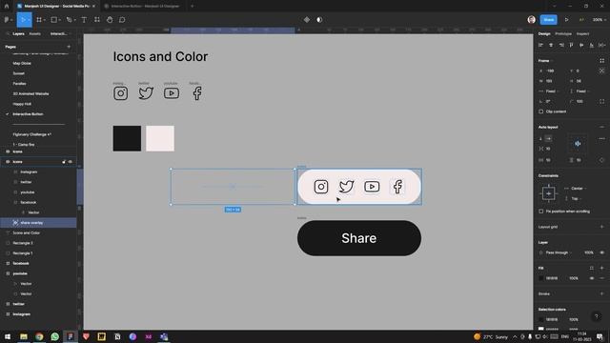Switch to the Assets tab
Viewport: 610px width, 343px height.
34,34
